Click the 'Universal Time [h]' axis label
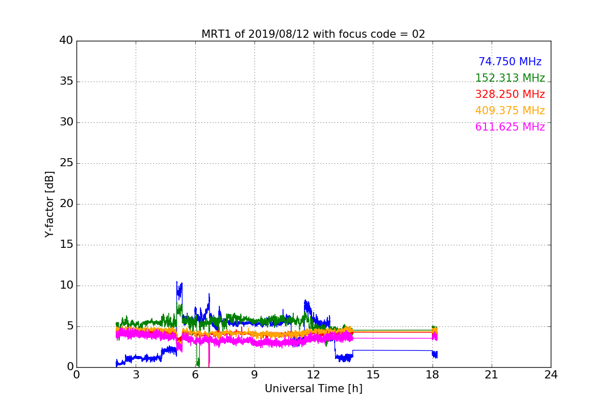 click(x=314, y=389)
